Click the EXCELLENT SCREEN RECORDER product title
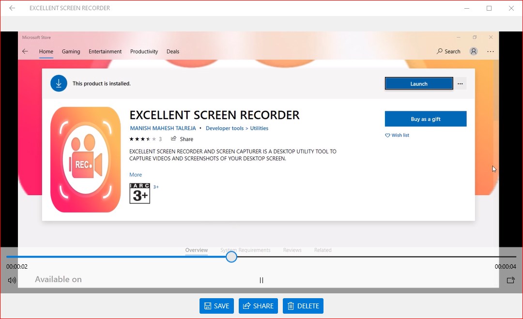Screen dimensions: 523x319 point(215,115)
